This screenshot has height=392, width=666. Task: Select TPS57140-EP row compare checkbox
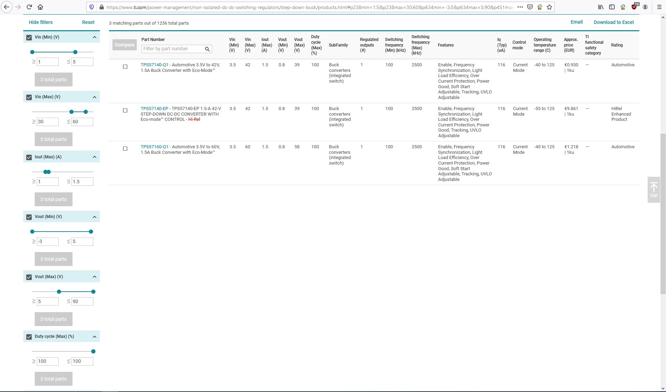125,110
